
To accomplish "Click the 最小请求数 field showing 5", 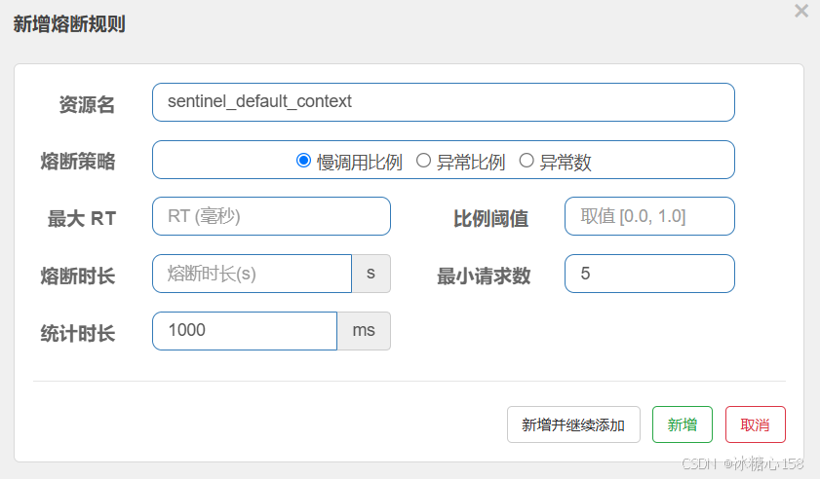I will click(649, 274).
